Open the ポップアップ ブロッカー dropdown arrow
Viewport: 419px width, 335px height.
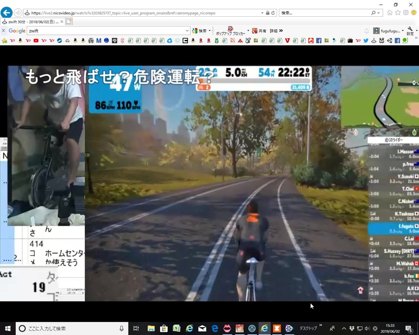coord(248,31)
